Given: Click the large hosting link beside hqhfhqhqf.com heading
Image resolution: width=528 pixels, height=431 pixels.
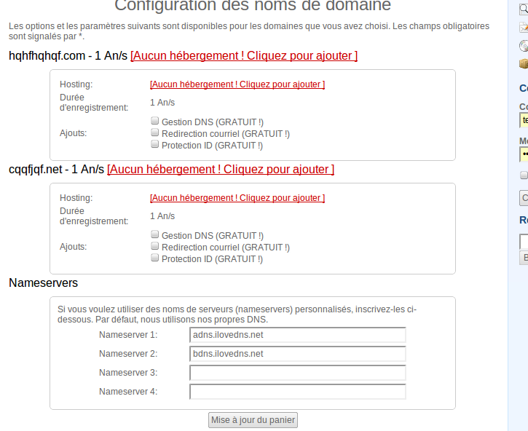Looking at the screenshot, I should coord(244,56).
